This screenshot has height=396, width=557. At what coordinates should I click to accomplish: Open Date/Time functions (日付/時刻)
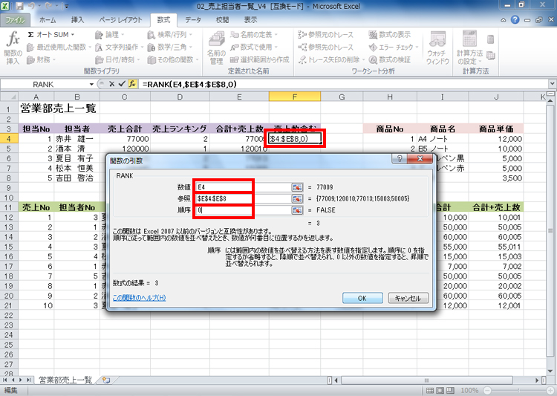(x=117, y=59)
